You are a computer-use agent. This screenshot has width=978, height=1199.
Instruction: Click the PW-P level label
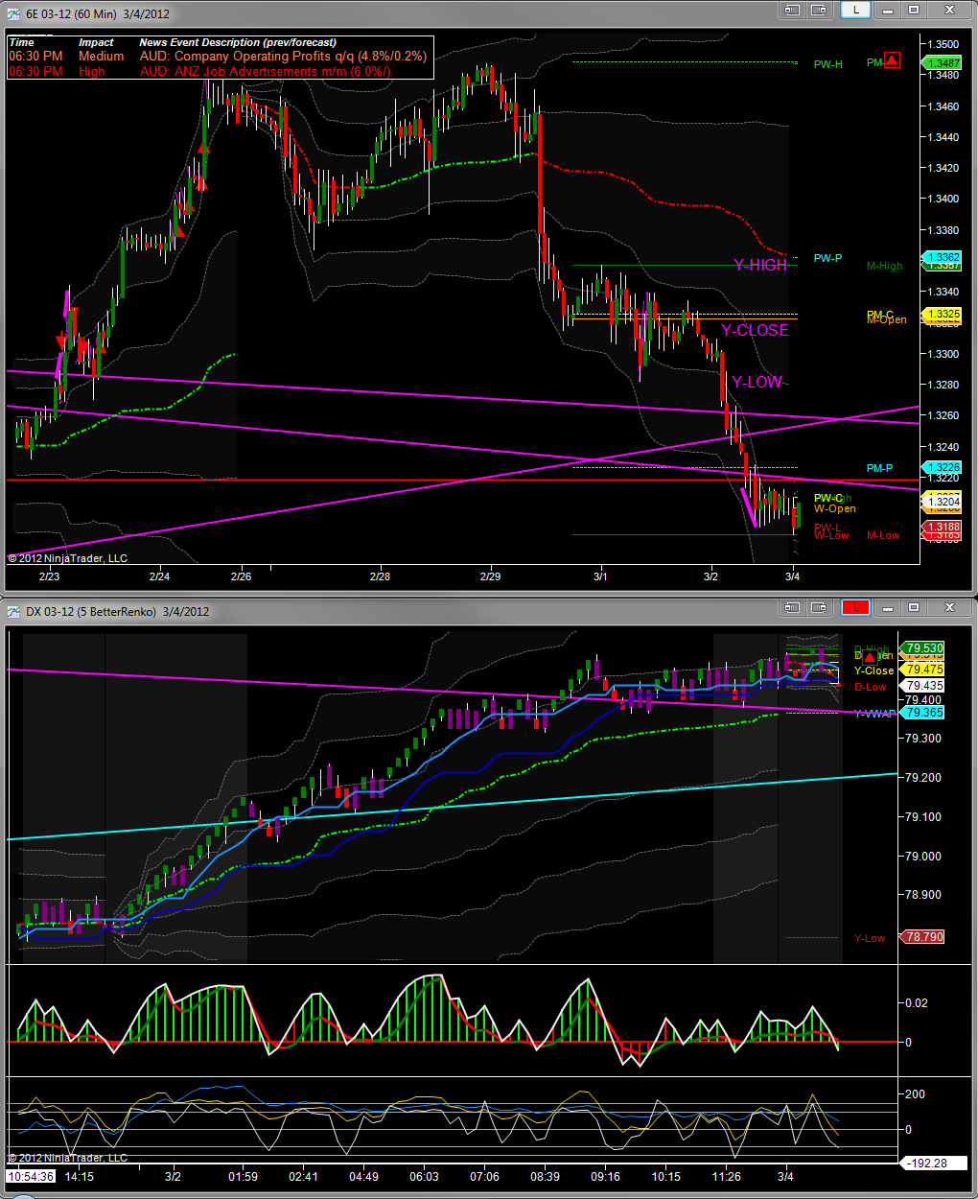pos(827,259)
